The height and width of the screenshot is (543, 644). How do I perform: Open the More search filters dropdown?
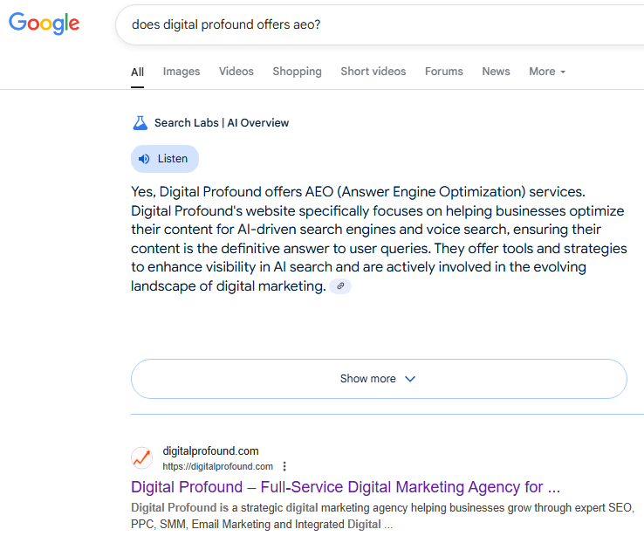click(547, 72)
